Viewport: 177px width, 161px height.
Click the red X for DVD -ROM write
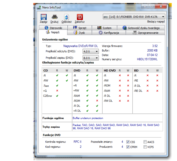click(x=97, y=100)
